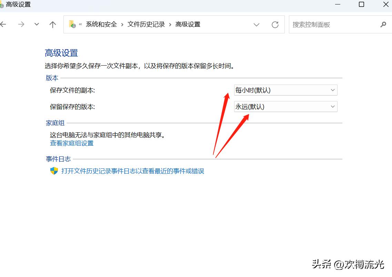
Task: Click inside the 搜索控制面板 search field
Action: coord(328,24)
